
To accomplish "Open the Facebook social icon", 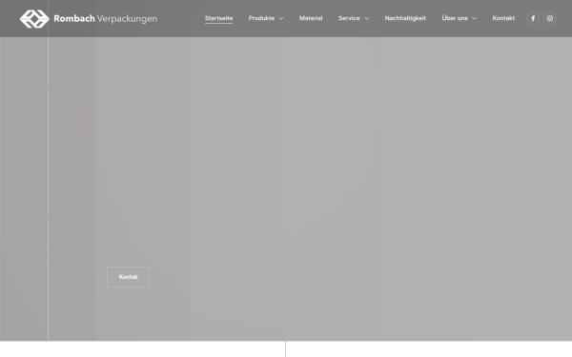I will point(533,18).
